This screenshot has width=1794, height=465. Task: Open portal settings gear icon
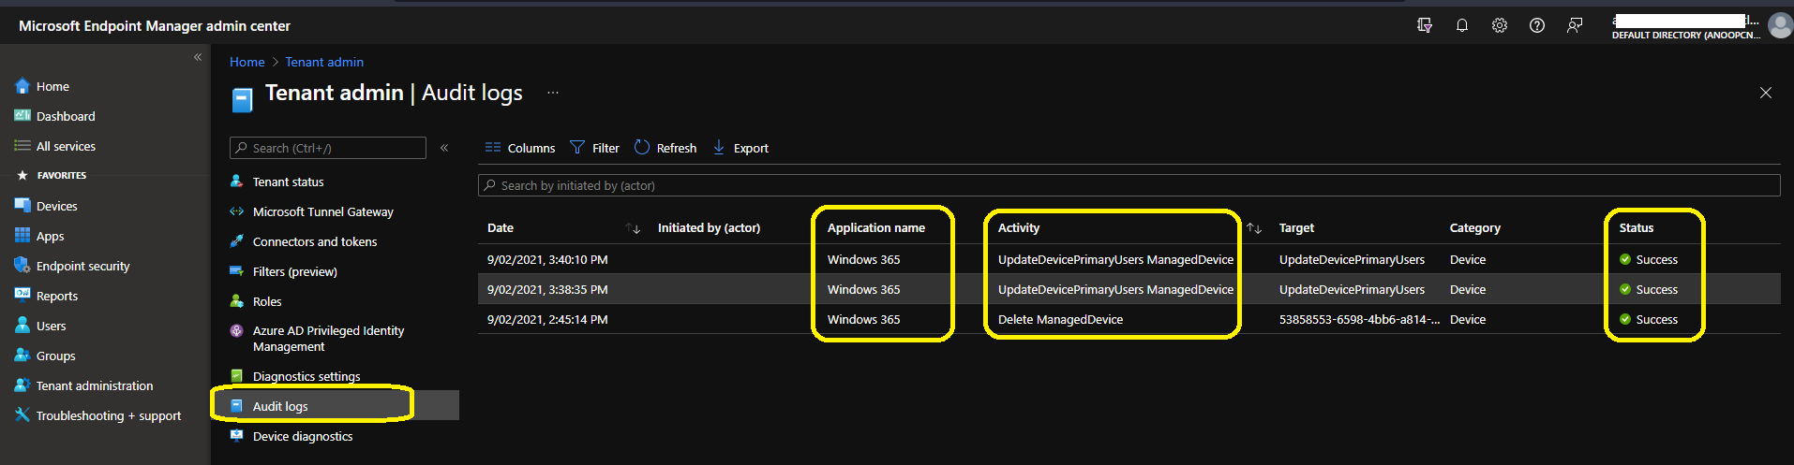click(x=1500, y=25)
